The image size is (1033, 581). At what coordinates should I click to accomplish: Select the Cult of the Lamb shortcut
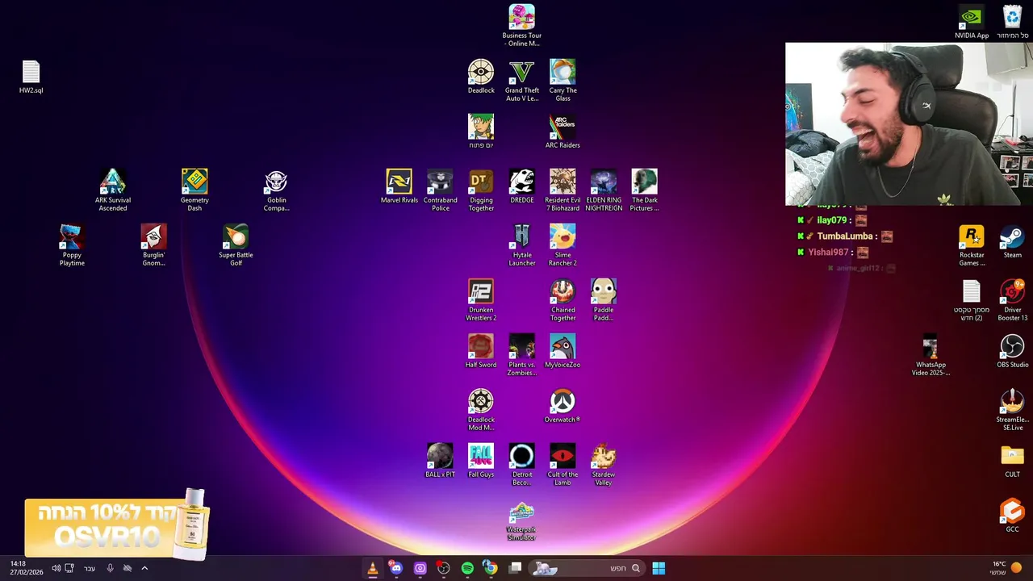tap(563, 464)
